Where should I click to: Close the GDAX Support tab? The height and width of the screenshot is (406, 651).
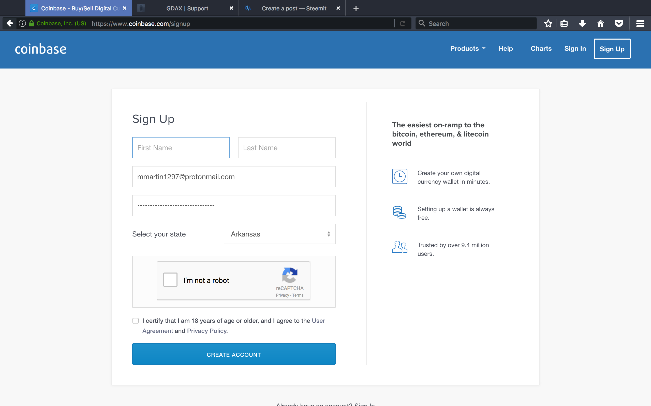coord(231,8)
